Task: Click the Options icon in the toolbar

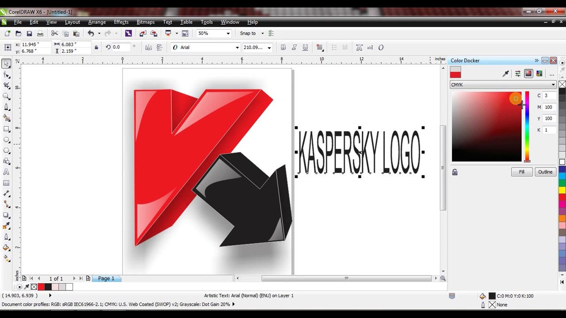Action: click(x=271, y=33)
